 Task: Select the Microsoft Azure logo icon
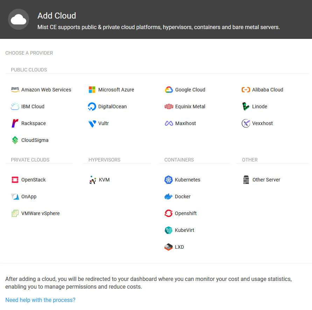92,90
